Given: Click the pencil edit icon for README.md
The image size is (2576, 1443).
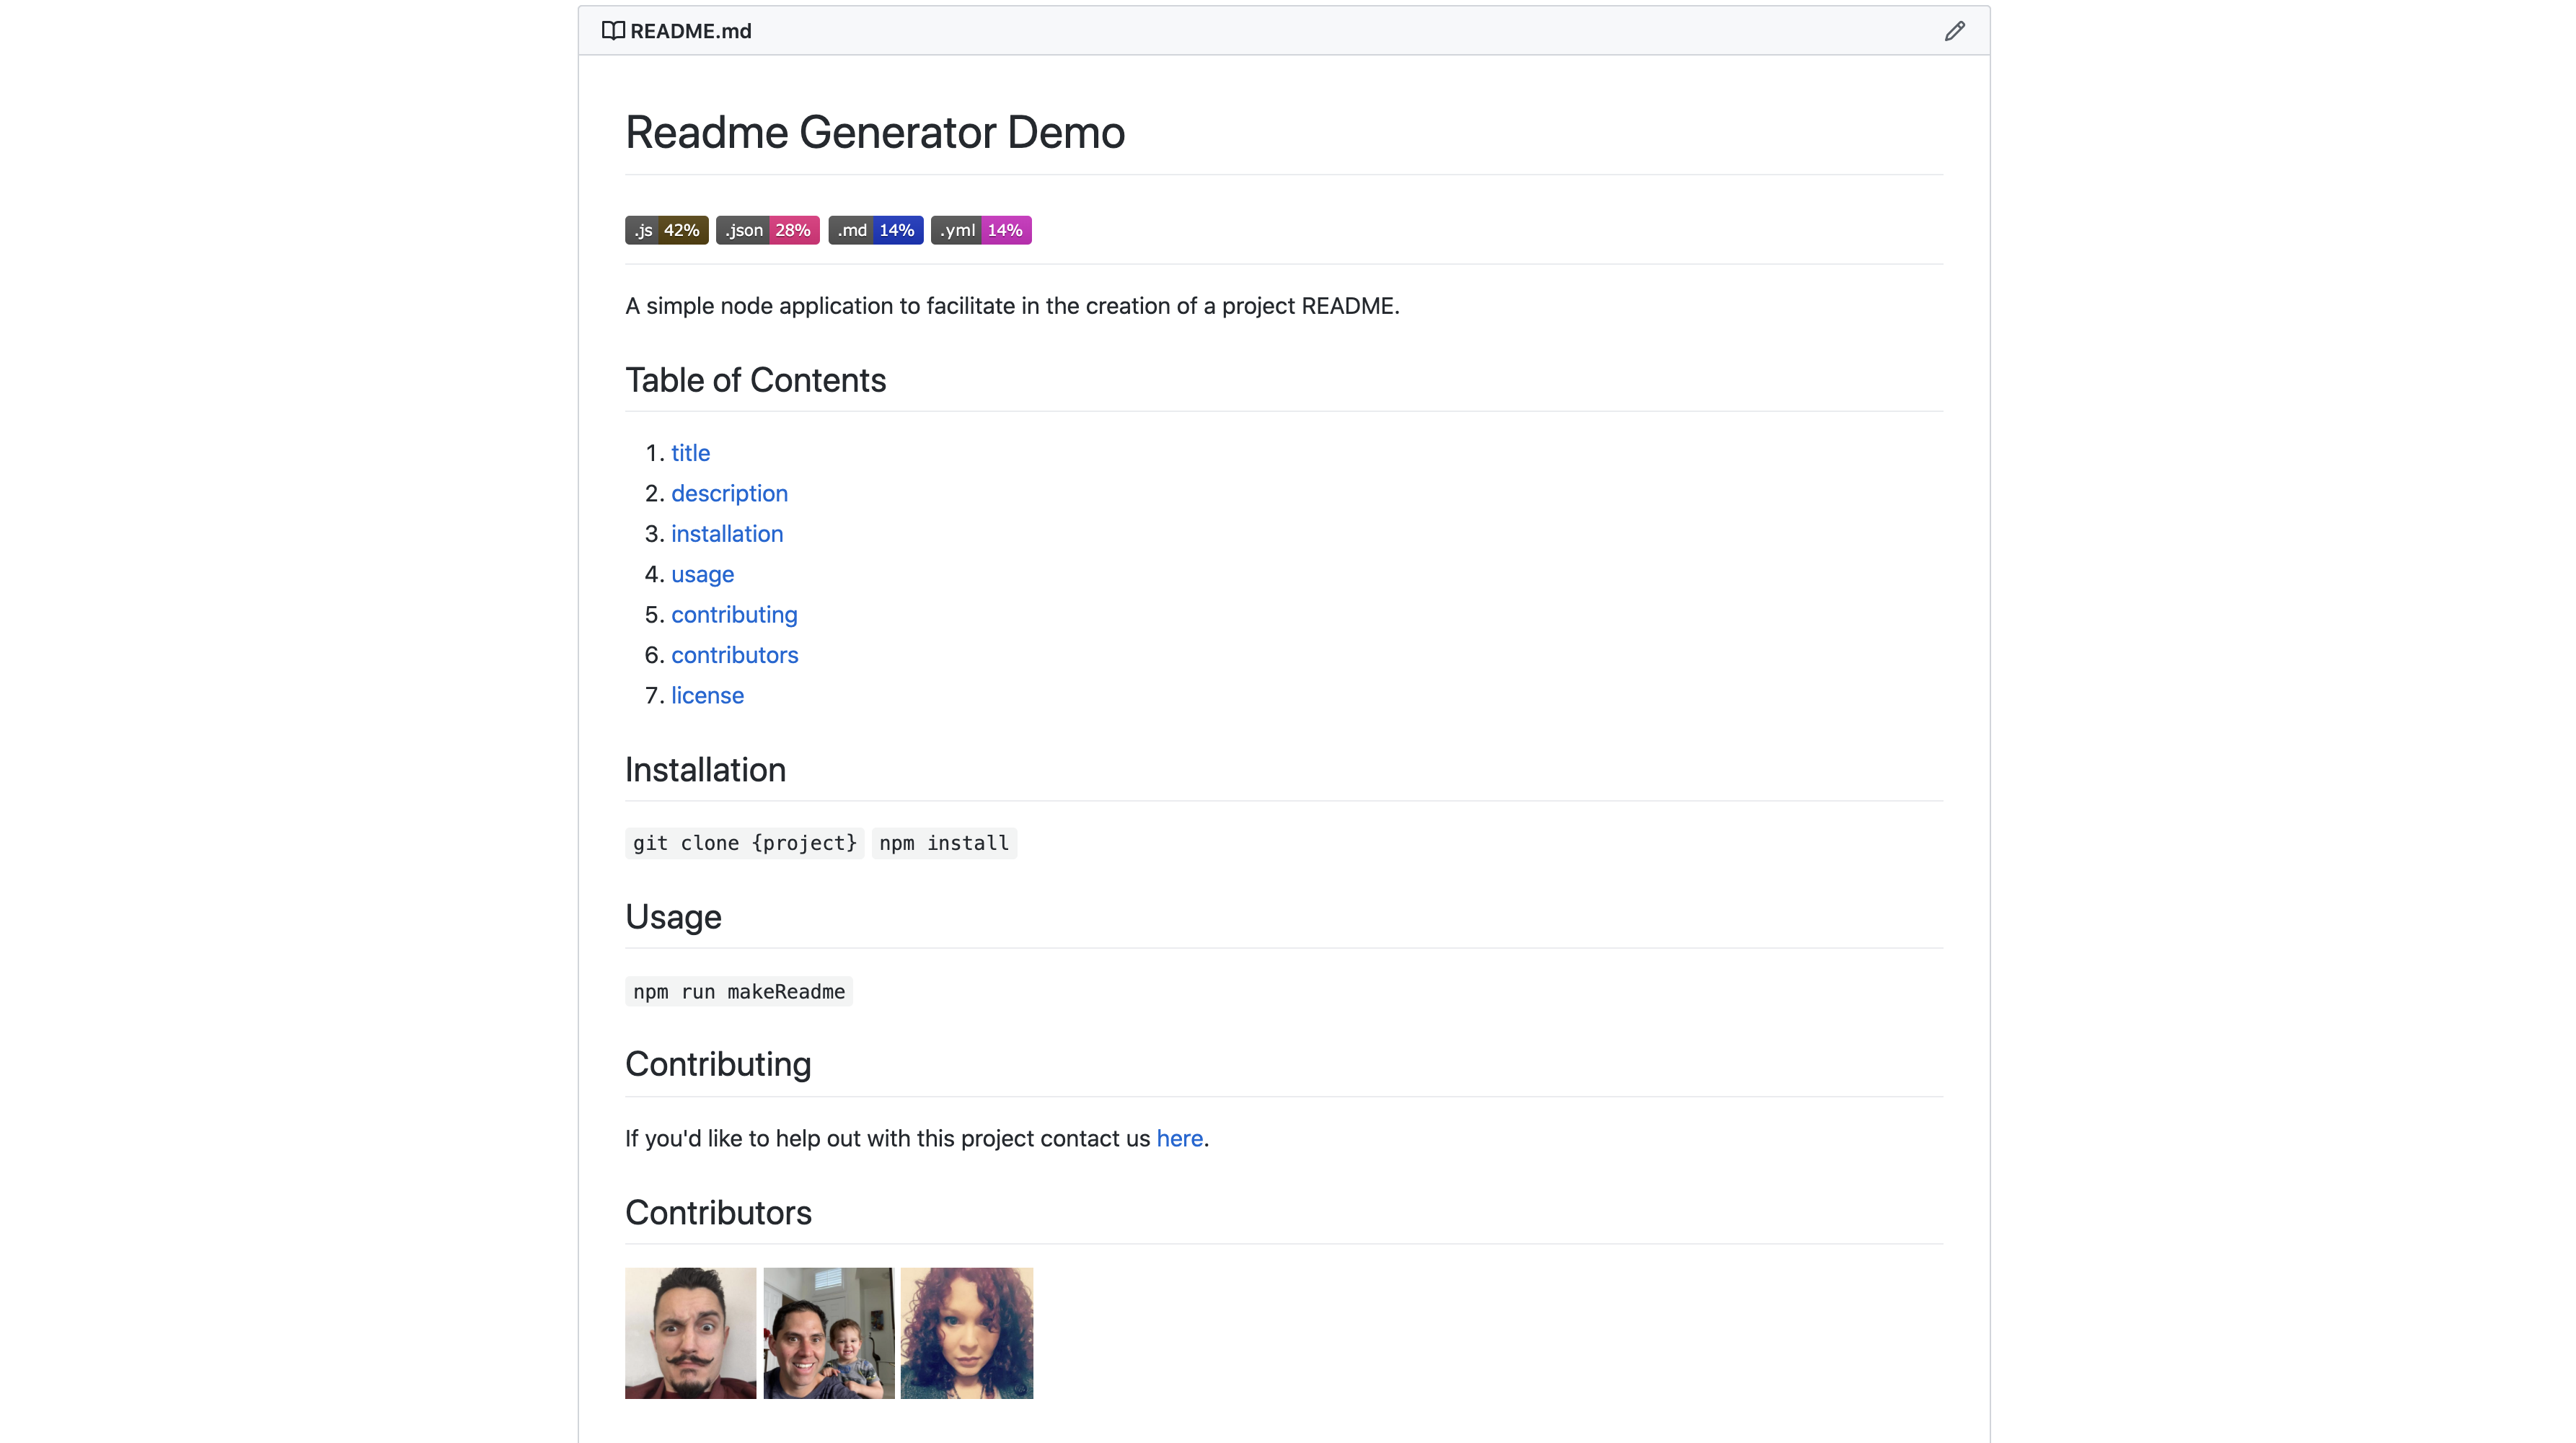Looking at the screenshot, I should [1954, 31].
